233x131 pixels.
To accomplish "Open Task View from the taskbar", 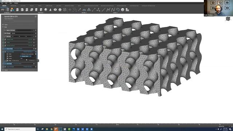I will 38,129.
